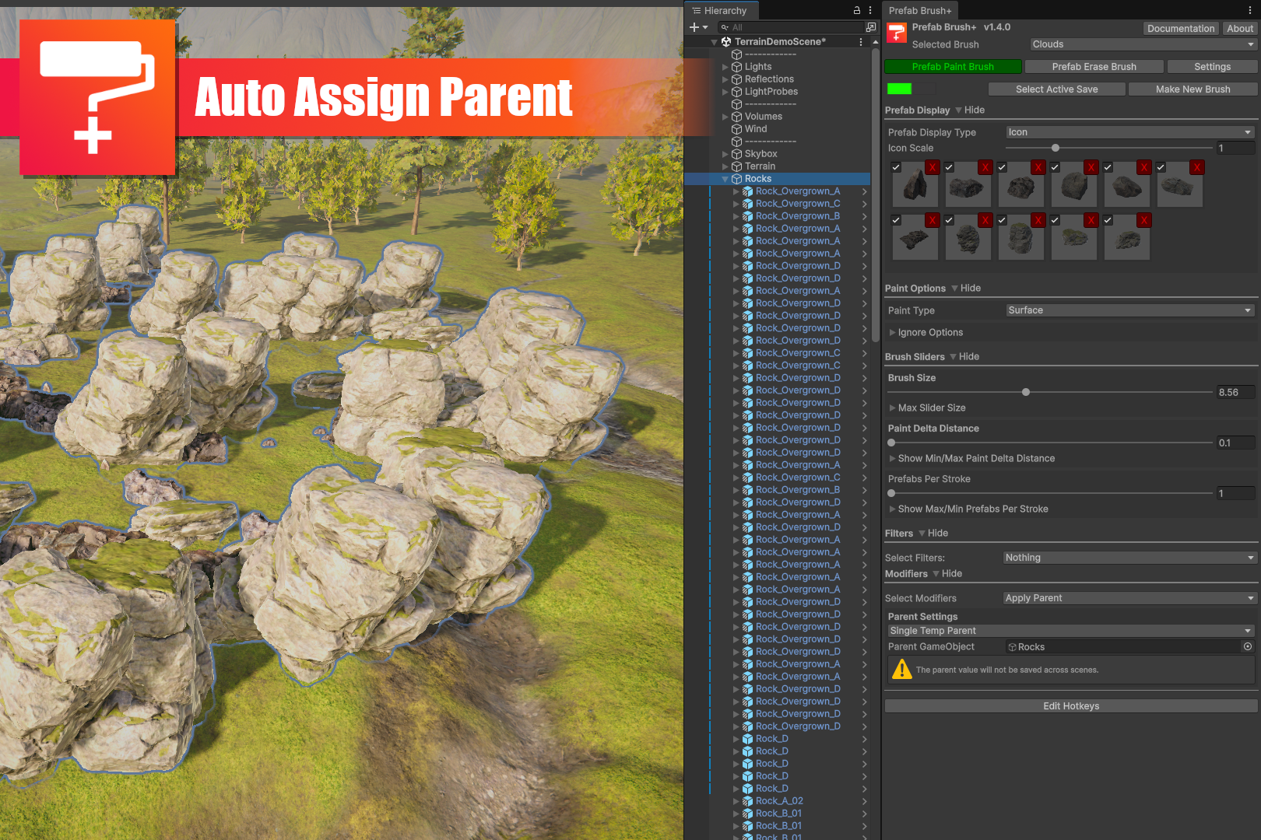
Task: Open the Documentation page
Action: click(1181, 28)
